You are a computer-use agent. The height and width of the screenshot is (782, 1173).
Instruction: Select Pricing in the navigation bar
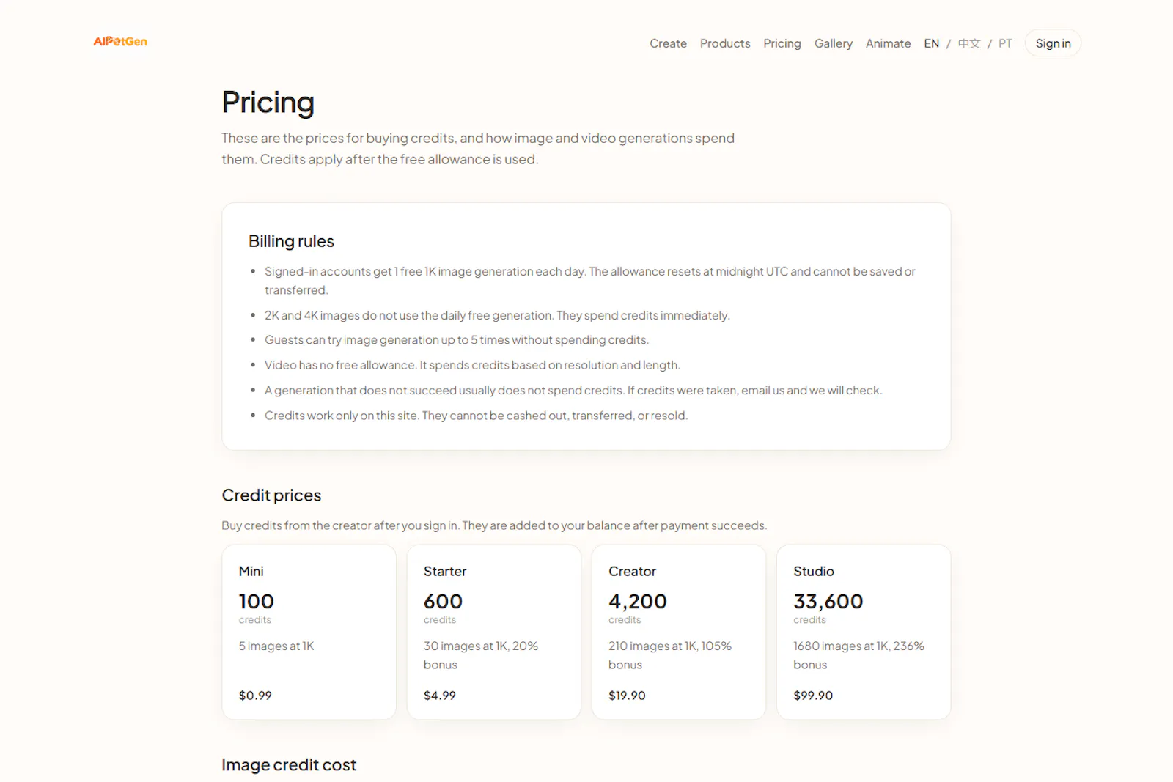coord(782,43)
